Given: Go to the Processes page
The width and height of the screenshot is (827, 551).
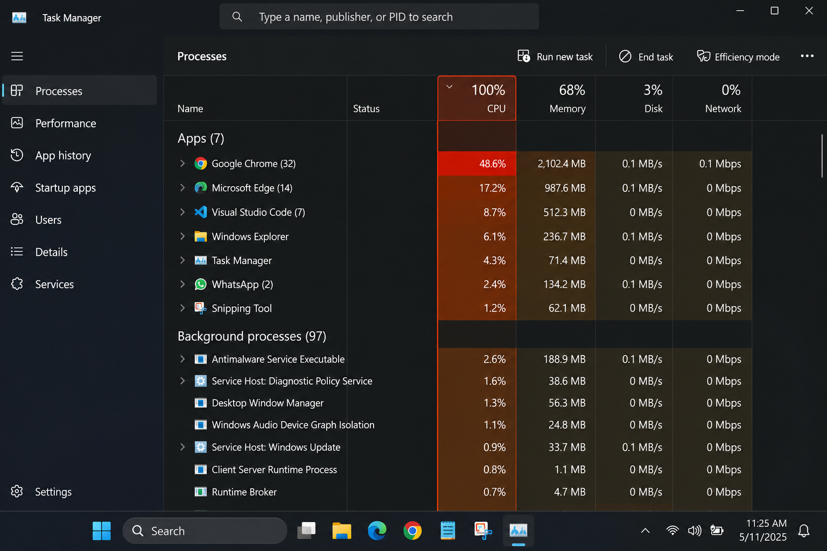Looking at the screenshot, I should [x=80, y=90].
